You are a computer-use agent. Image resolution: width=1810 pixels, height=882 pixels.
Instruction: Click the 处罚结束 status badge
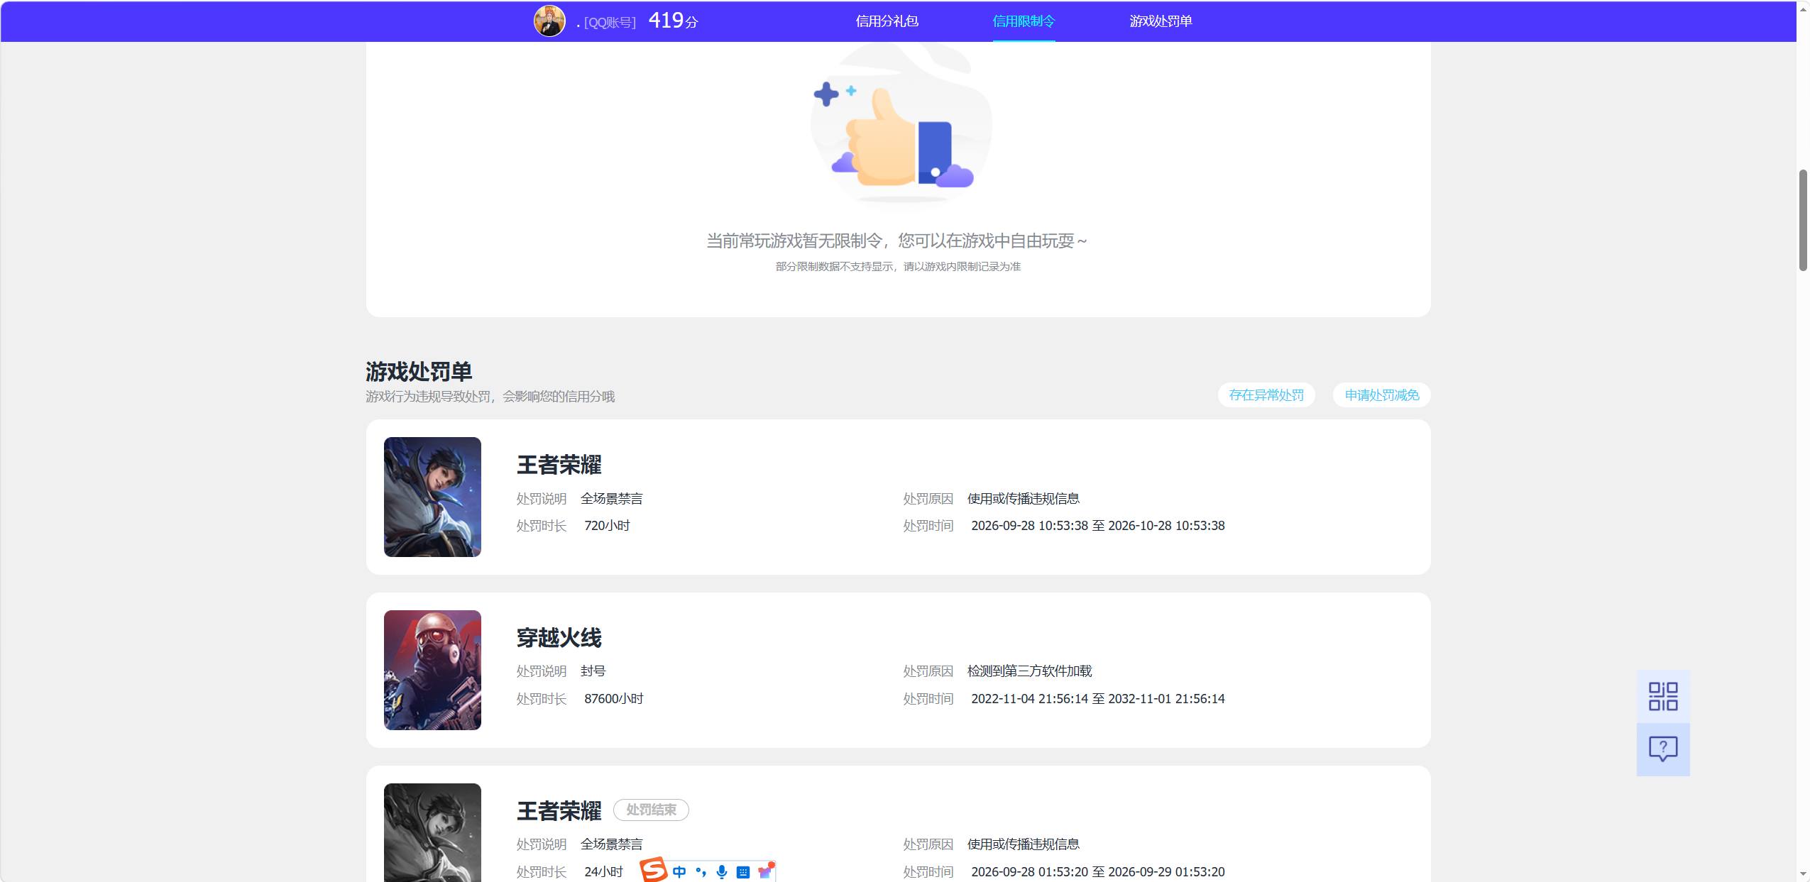tap(651, 810)
